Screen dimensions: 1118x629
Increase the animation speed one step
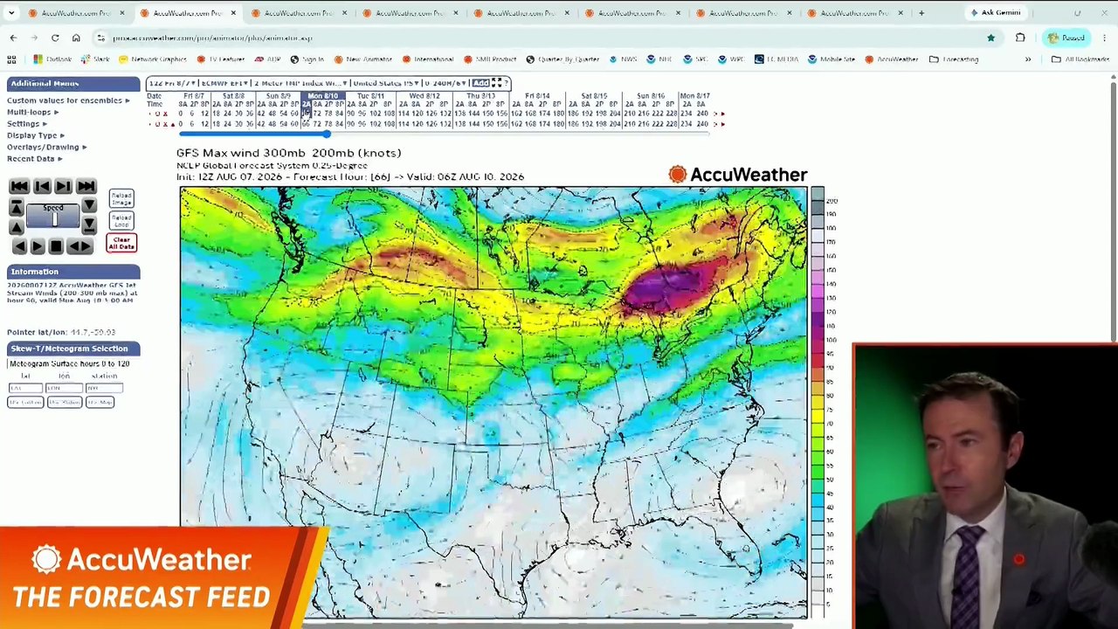16,226
